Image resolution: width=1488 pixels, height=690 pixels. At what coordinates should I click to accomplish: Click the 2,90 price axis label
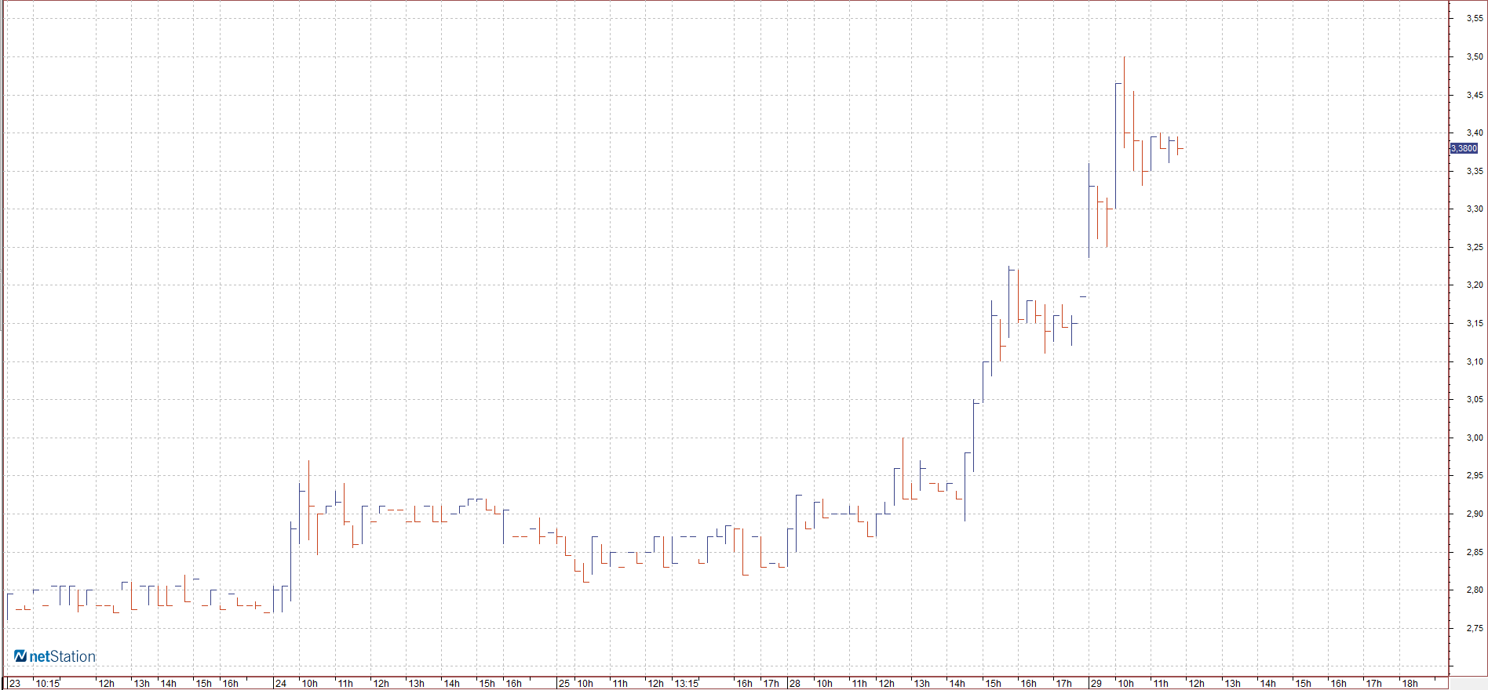pyautogui.click(x=1475, y=514)
